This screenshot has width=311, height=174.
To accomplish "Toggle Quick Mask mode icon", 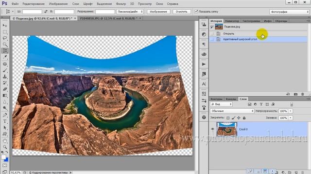I will point(5,165).
